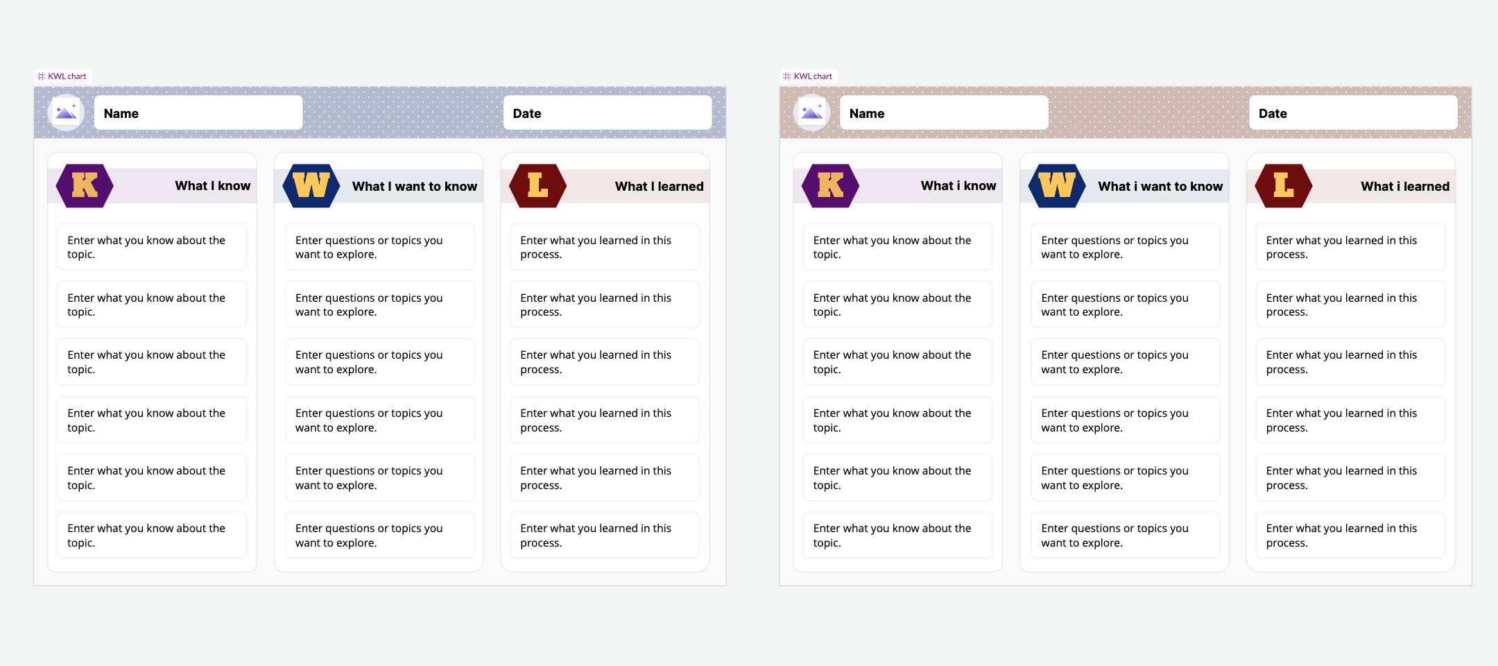Click the Date field in right chart
Viewport: 1498px width, 666px height.
click(1353, 113)
